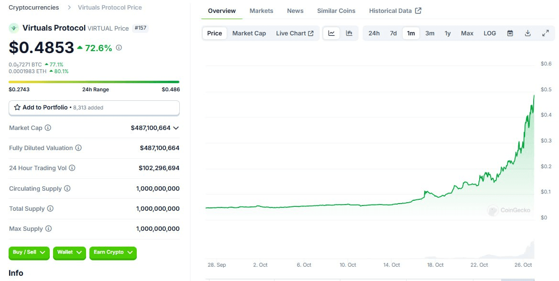Open Live Chart link
Image resolution: width=559 pixels, height=281 pixels.
click(x=295, y=33)
